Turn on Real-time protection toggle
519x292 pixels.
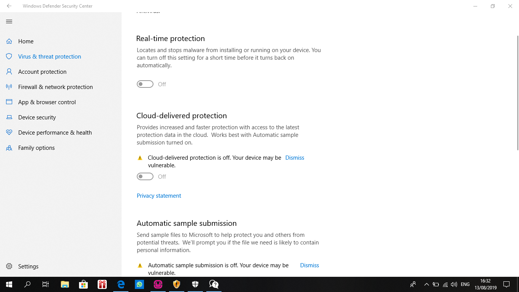click(145, 84)
